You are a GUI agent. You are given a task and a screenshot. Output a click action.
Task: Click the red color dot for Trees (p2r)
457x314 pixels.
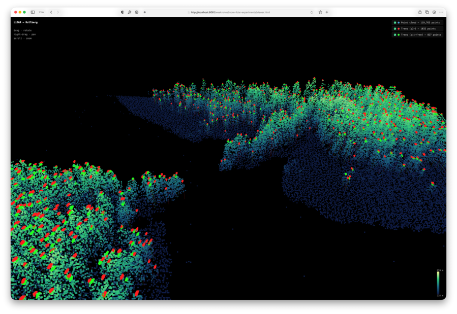coord(399,28)
